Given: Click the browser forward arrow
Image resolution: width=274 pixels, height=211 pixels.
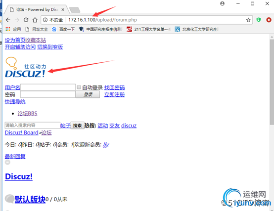Looking at the screenshot, I should coord(17,20).
